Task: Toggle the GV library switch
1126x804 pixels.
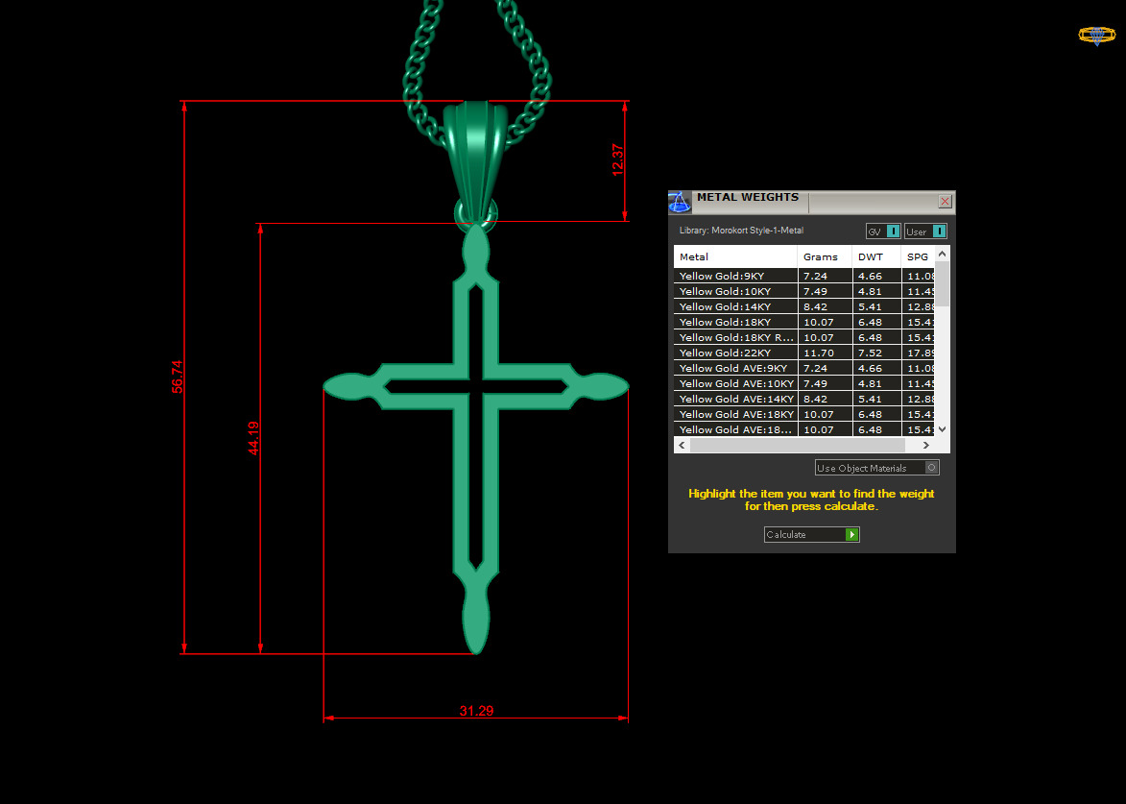Action: click(x=883, y=231)
